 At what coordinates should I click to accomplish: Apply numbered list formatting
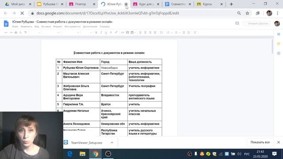click(x=168, y=33)
